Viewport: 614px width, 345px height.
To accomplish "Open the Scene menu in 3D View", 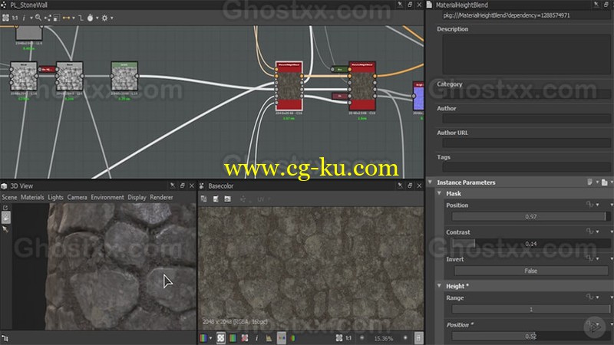I will pyautogui.click(x=9, y=197).
